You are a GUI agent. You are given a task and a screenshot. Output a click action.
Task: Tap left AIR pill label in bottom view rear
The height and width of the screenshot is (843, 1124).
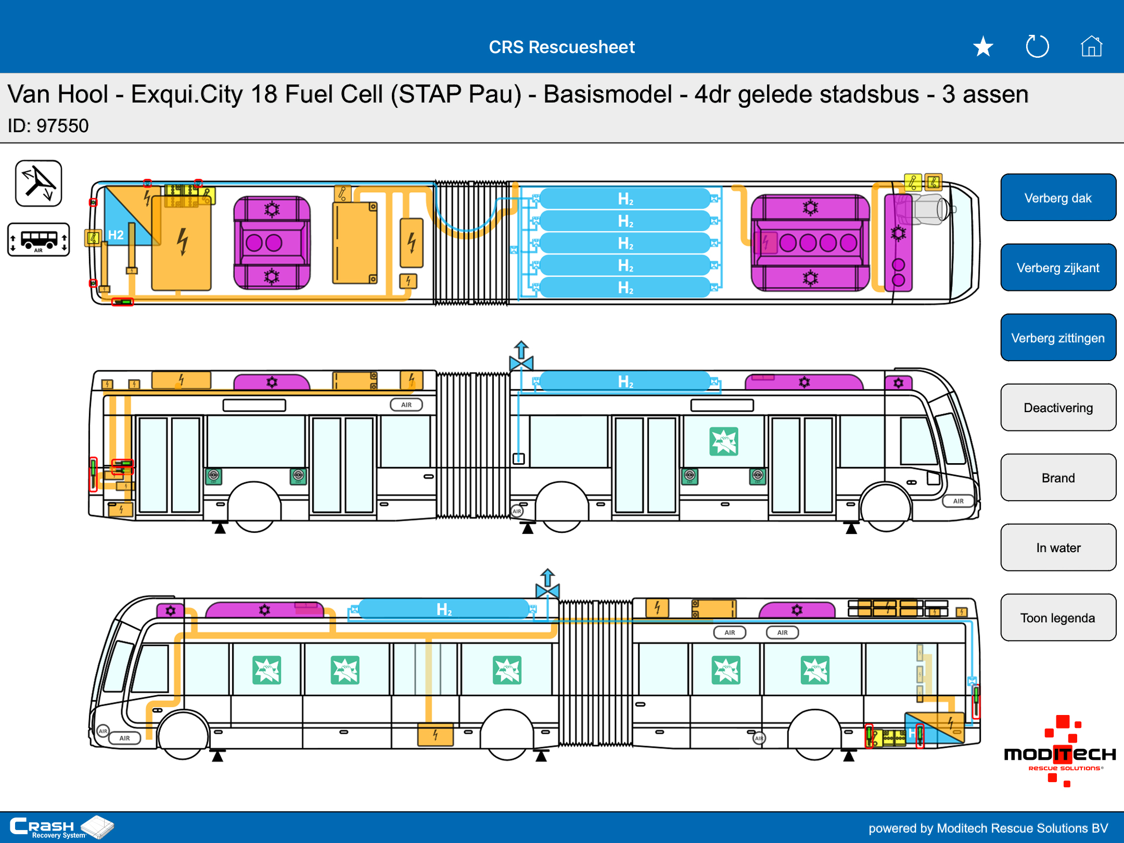click(730, 632)
